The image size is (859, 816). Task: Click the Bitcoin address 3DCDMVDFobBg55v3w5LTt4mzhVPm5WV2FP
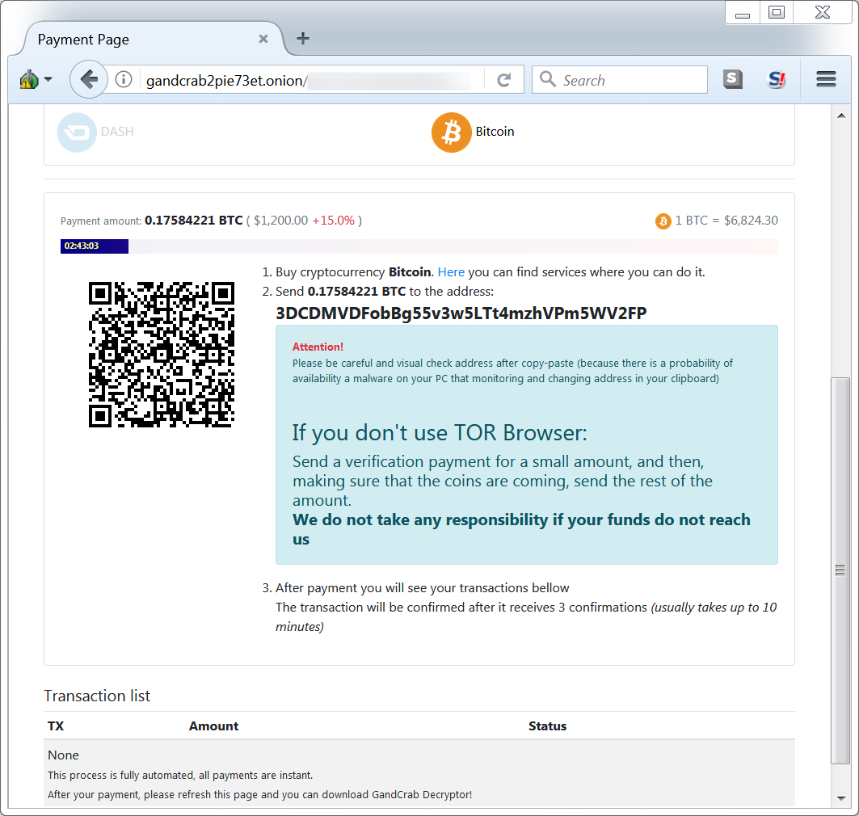461,313
